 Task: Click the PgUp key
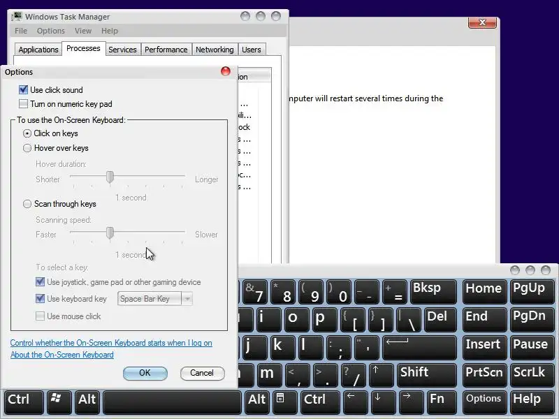pos(532,291)
